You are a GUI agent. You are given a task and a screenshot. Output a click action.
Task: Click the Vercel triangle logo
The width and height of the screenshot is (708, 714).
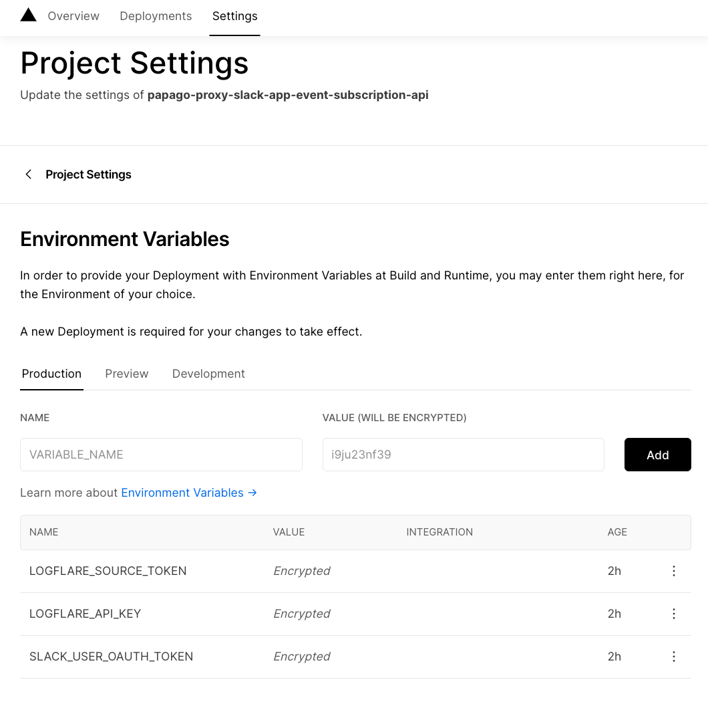tap(28, 15)
